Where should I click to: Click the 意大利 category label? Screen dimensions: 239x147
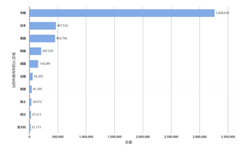(21, 127)
